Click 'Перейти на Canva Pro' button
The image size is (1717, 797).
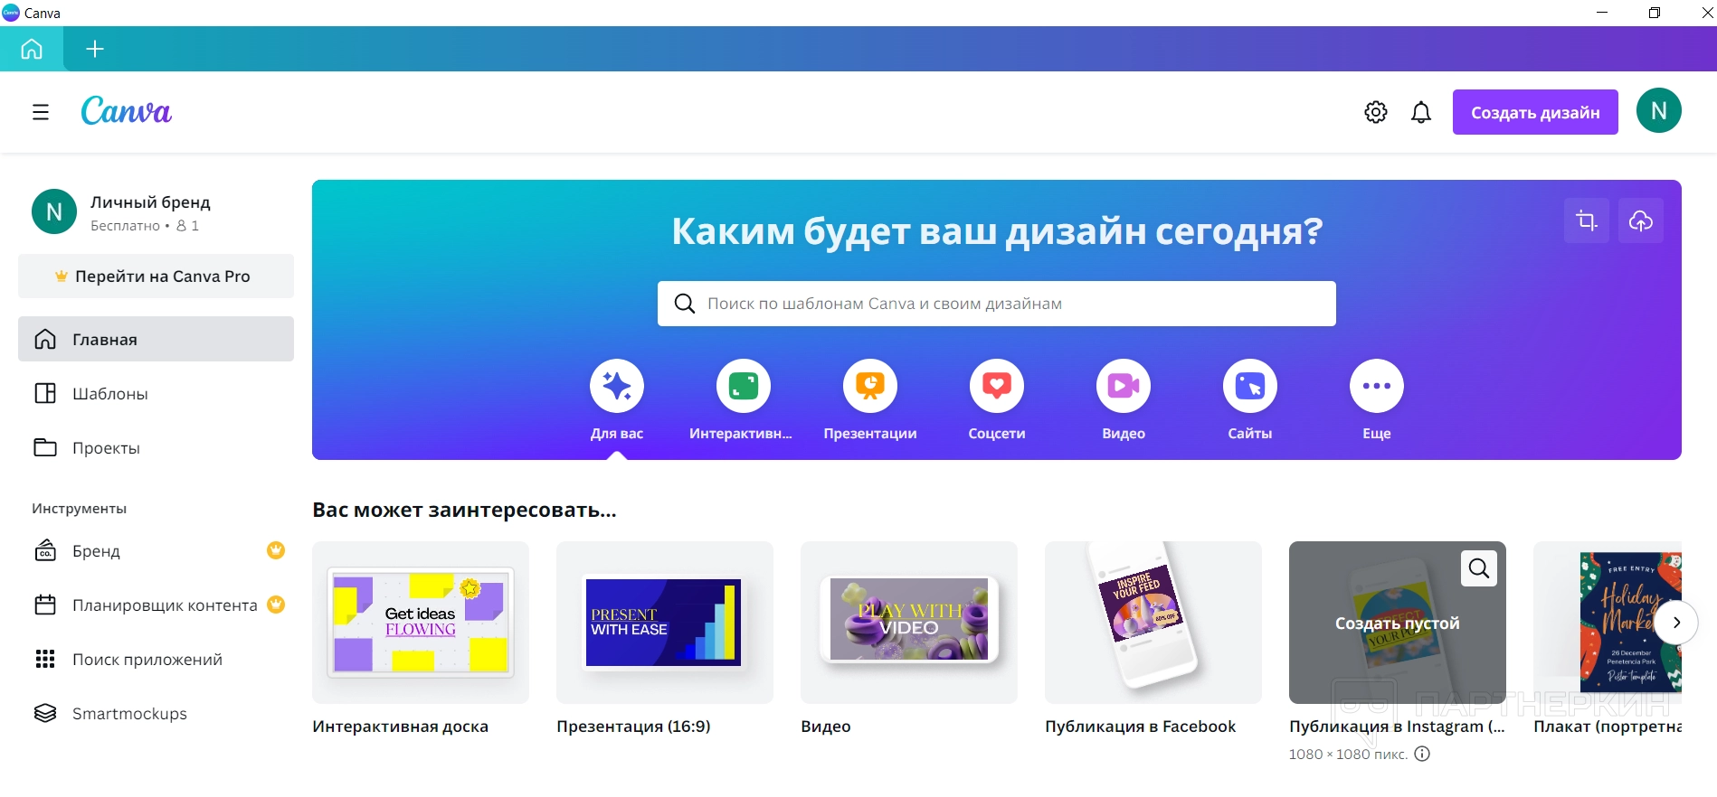click(x=156, y=277)
